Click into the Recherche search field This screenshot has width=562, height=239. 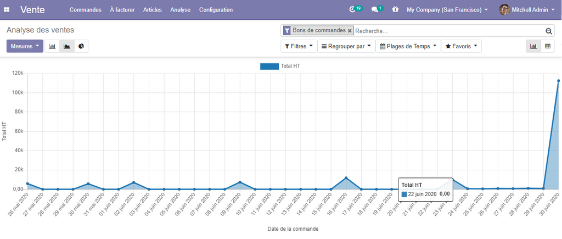point(447,31)
